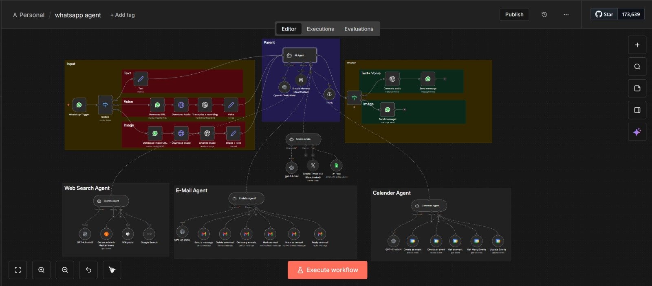Fit workflow to view
The height and width of the screenshot is (286, 652).
[x=18, y=270]
